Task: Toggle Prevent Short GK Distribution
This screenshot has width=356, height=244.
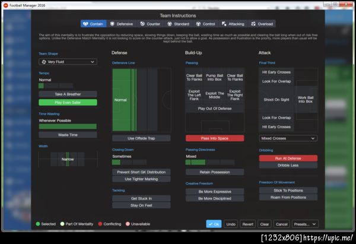Action: click(x=141, y=172)
